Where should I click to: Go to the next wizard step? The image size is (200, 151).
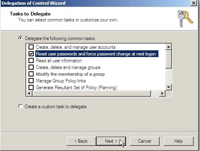coord(111,141)
